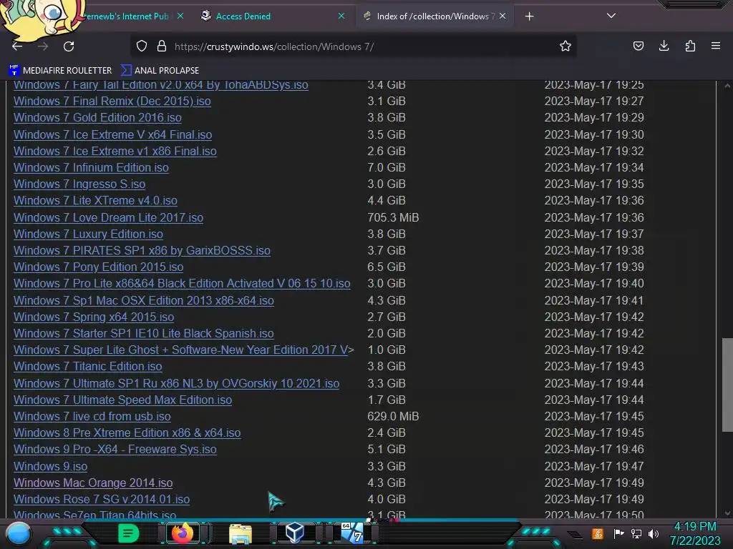Click the taskbar clock 4:19 PM

click(695, 533)
